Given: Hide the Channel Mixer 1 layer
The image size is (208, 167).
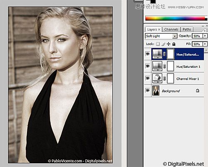Looking at the screenshot, I should pos(148,78).
